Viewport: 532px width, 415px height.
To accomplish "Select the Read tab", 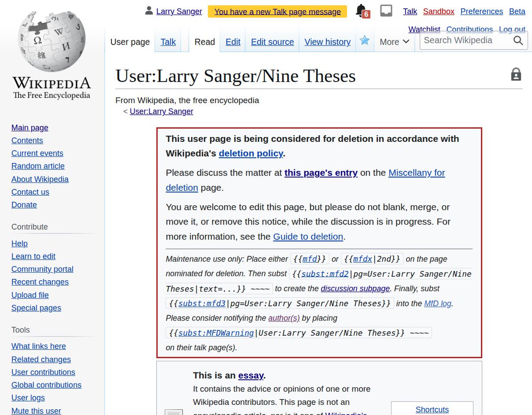I will tap(205, 42).
